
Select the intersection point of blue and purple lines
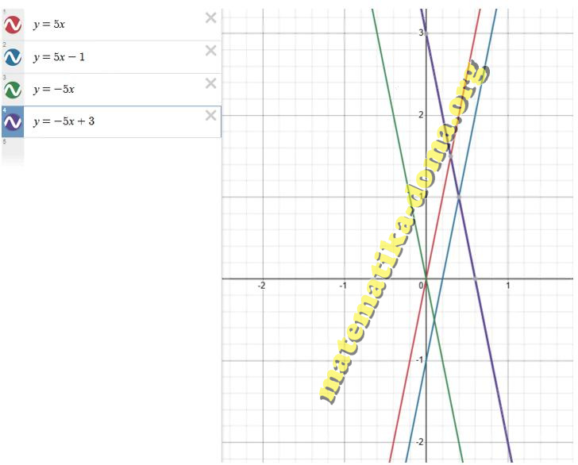click(x=459, y=197)
